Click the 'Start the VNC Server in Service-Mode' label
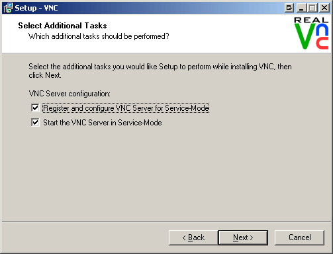Viewport: 333px width, 254px height. (x=103, y=123)
